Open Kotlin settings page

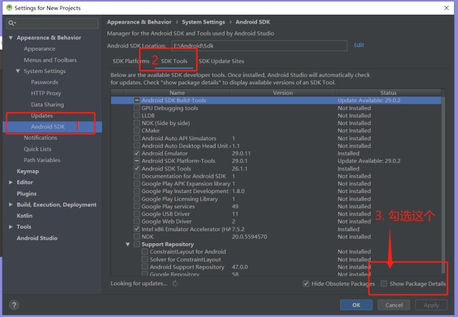point(25,215)
